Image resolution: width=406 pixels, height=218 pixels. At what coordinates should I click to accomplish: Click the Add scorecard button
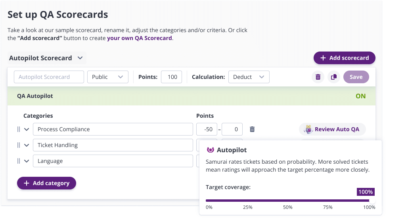click(344, 58)
